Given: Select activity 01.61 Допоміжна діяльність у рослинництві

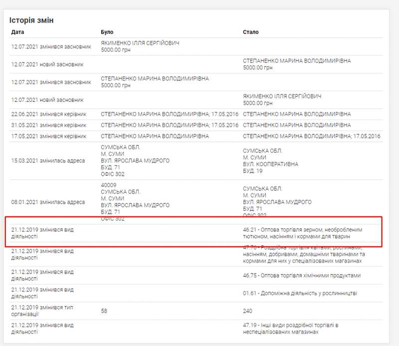Looking at the screenshot, I should click(300, 294).
